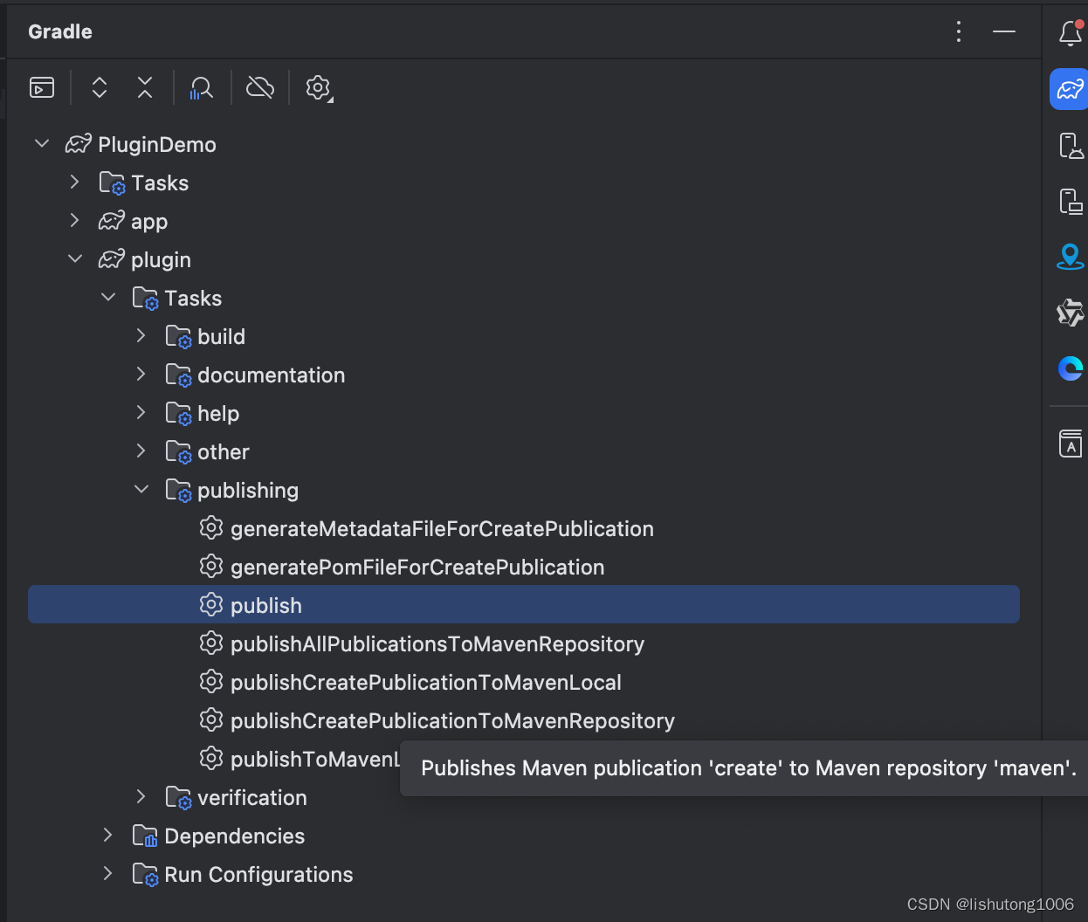Select the Gradle elephant tool window icon
This screenshot has width=1088, height=922.
[x=1070, y=89]
